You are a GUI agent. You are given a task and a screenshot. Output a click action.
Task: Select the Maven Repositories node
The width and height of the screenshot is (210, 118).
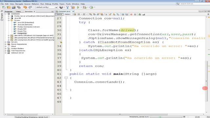(x=19, y=44)
